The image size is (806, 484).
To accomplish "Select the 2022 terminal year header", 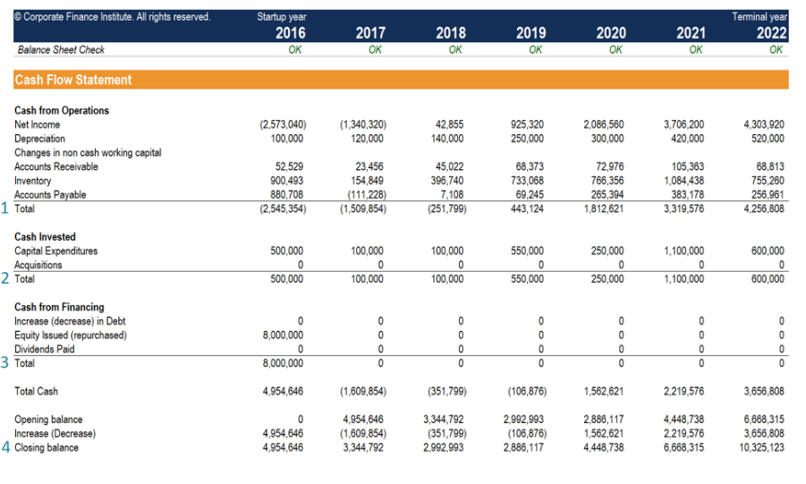I will pos(772,33).
